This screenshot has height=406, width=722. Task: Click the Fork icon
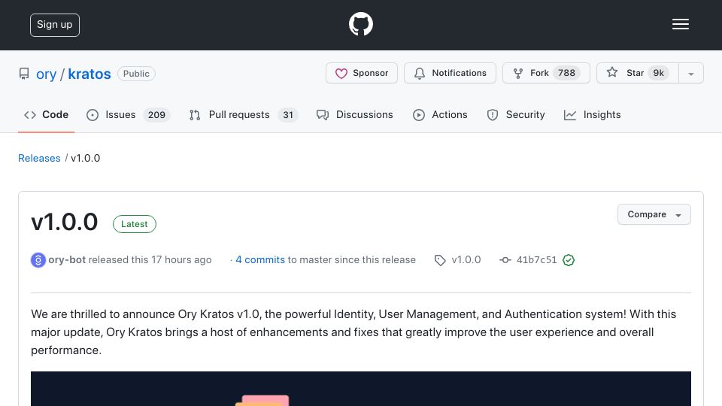pos(518,74)
